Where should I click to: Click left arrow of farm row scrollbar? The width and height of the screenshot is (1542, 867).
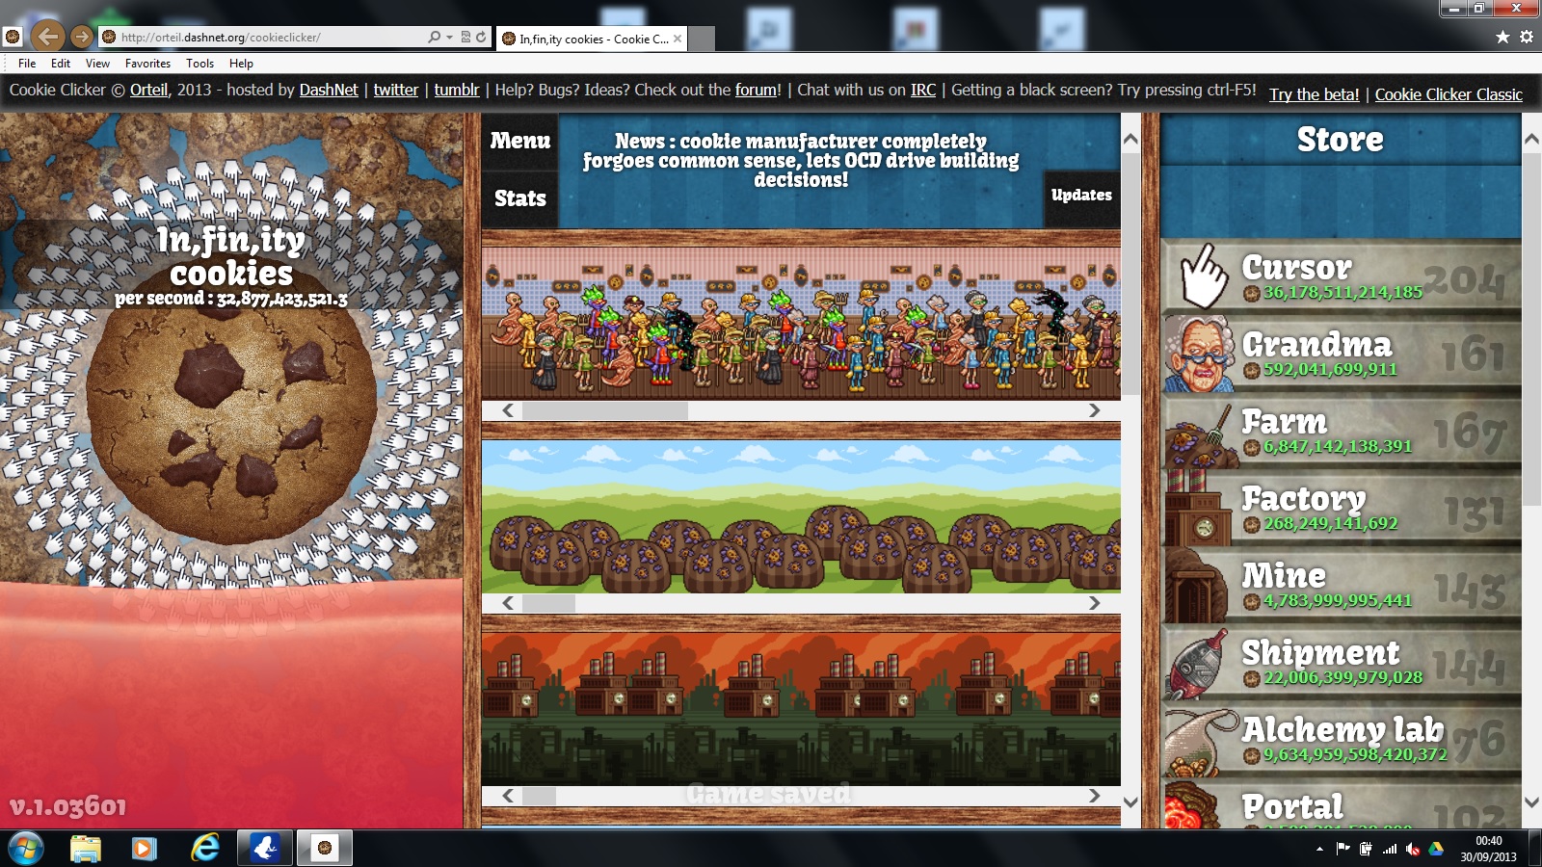[x=508, y=603]
